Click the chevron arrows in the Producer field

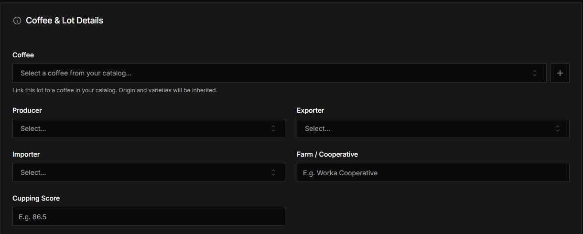[x=273, y=128]
